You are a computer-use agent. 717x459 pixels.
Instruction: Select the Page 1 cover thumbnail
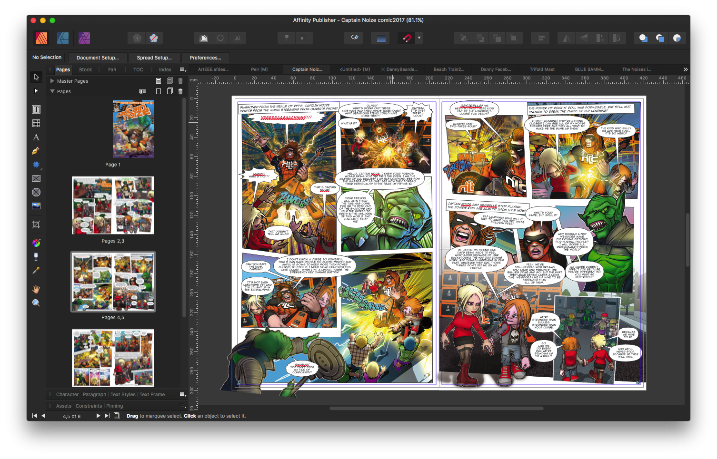133,129
